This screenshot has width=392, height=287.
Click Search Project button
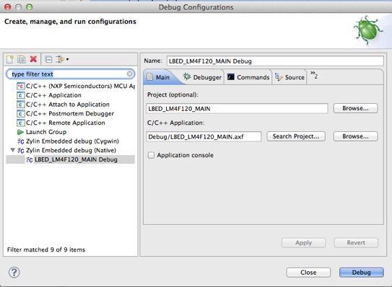click(296, 136)
